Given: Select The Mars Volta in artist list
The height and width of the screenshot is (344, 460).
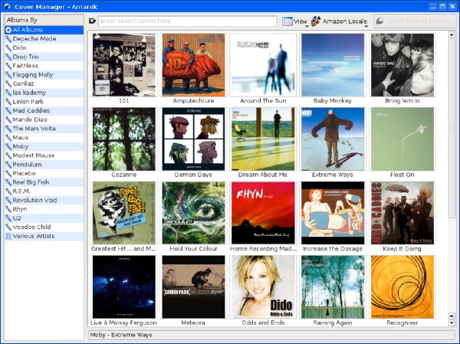Looking at the screenshot, I should point(44,129).
